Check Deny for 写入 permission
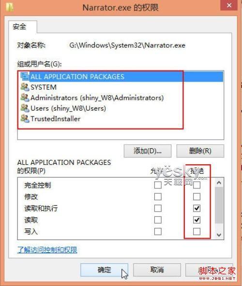This screenshot has width=242, height=286. point(197,231)
